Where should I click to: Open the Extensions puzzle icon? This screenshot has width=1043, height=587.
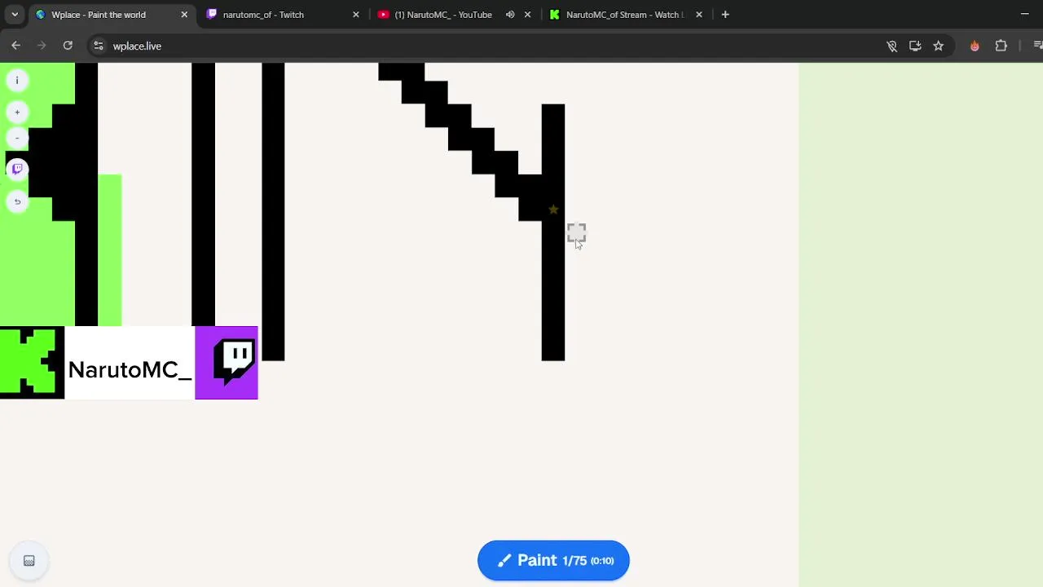[1001, 46]
